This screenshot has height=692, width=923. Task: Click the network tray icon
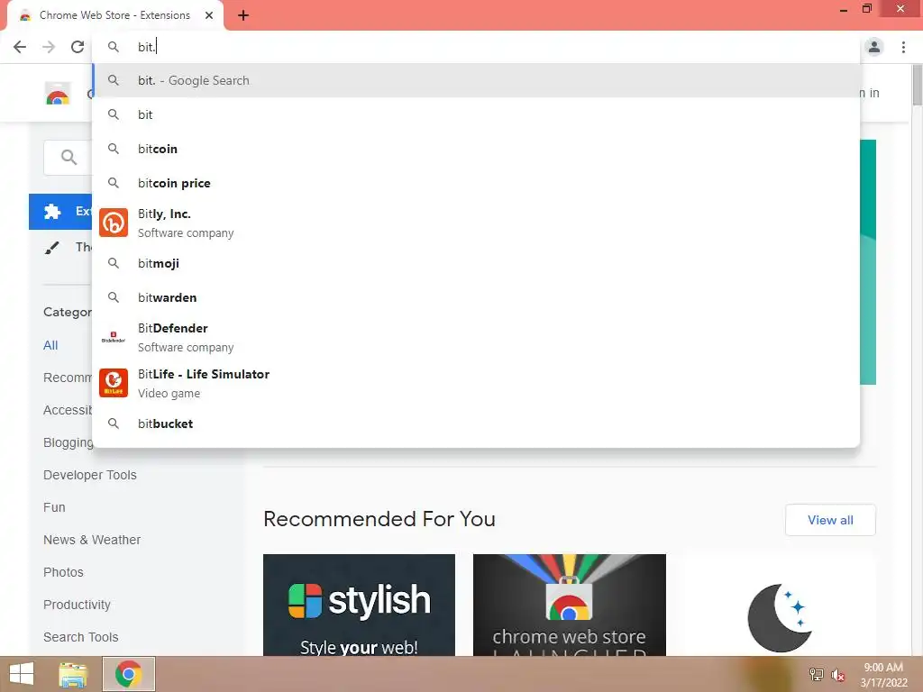point(816,675)
